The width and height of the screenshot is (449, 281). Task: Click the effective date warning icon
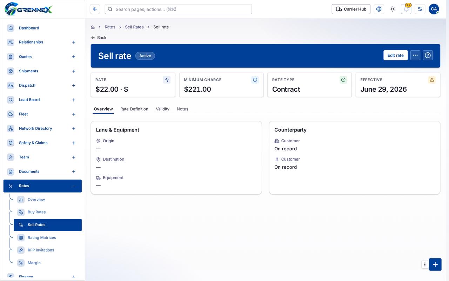(x=432, y=80)
